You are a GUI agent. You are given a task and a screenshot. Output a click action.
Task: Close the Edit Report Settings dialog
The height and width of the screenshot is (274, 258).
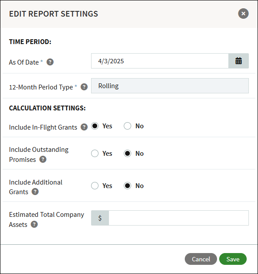243,14
